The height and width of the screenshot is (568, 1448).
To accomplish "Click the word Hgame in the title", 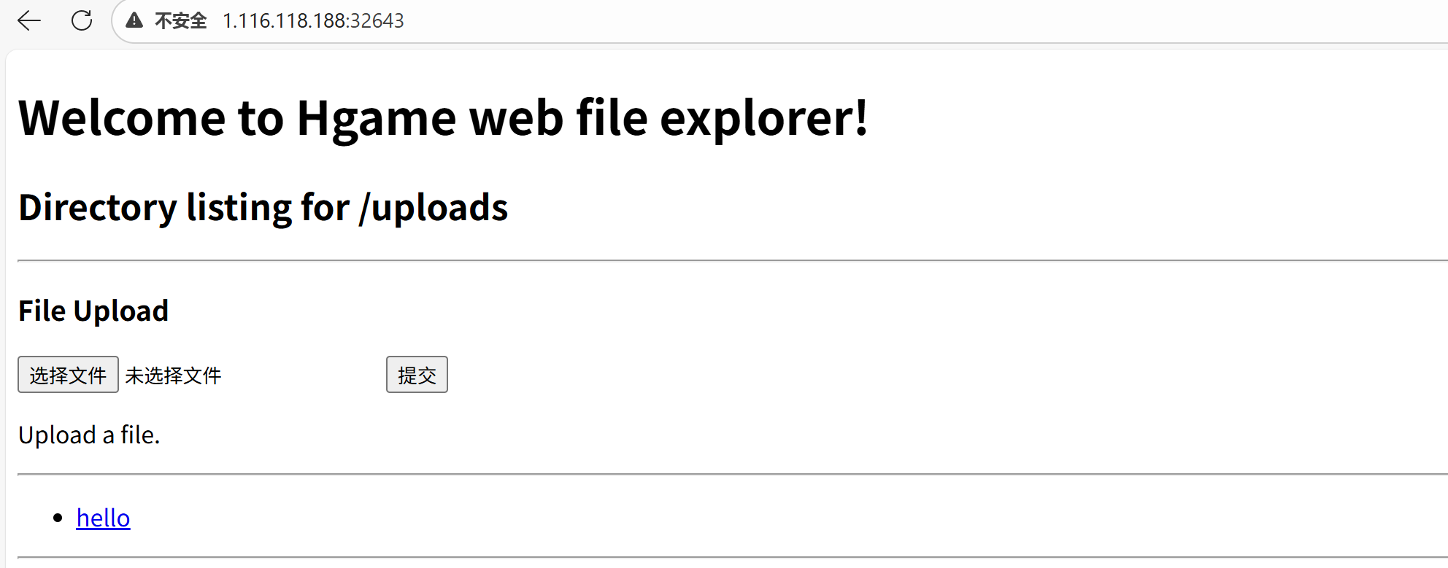I will pos(376,118).
